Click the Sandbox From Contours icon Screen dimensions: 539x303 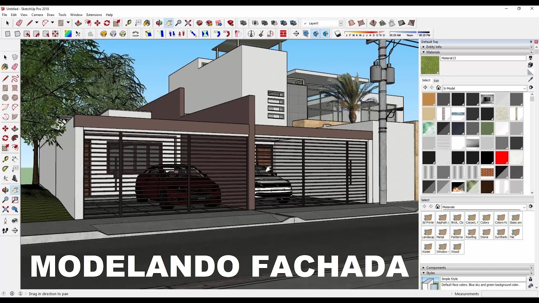coord(352,23)
